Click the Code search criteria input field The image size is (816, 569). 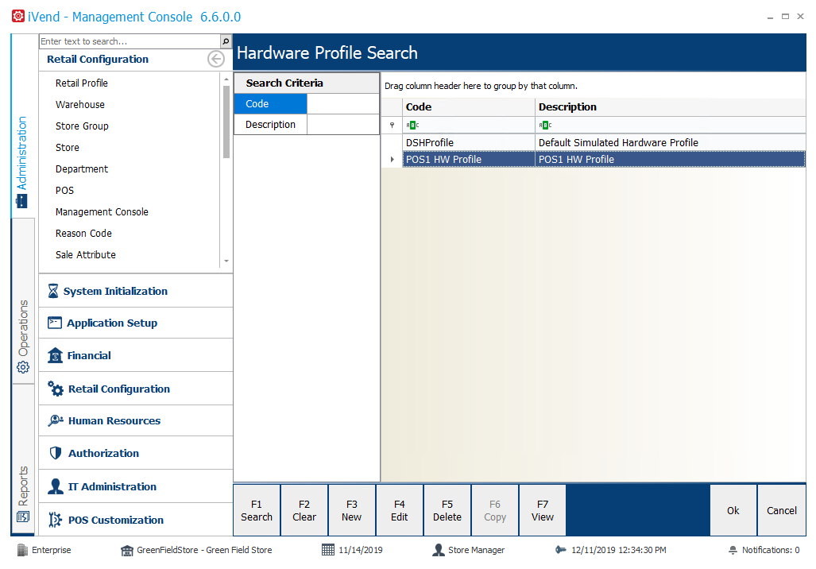[343, 103]
